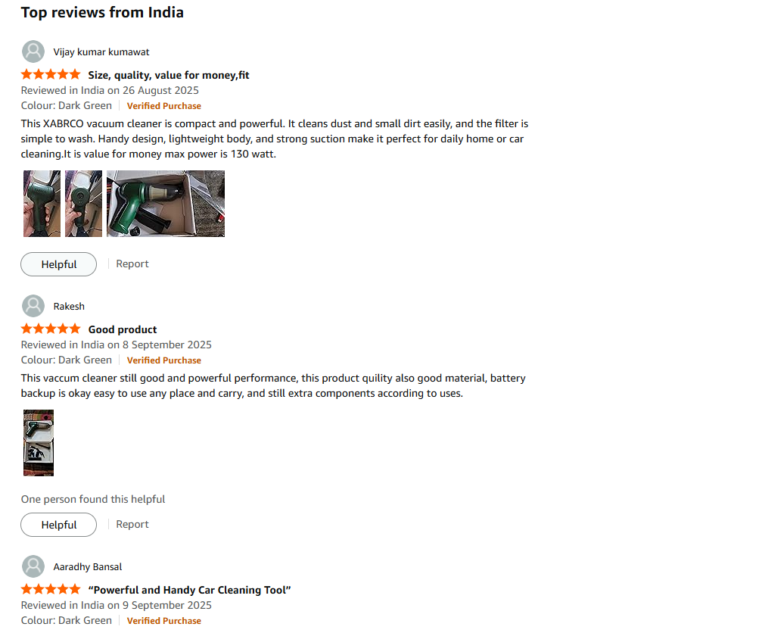Click Vijay kumar kumawat's profile avatar icon
762x633 pixels.
pyautogui.click(x=33, y=52)
